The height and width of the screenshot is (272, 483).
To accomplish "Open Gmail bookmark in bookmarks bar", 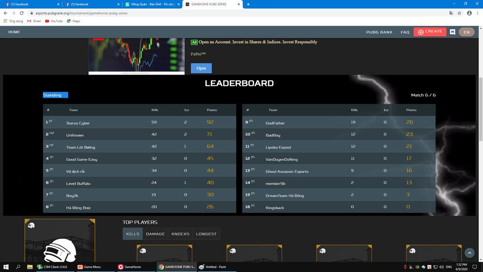I will [34, 21].
